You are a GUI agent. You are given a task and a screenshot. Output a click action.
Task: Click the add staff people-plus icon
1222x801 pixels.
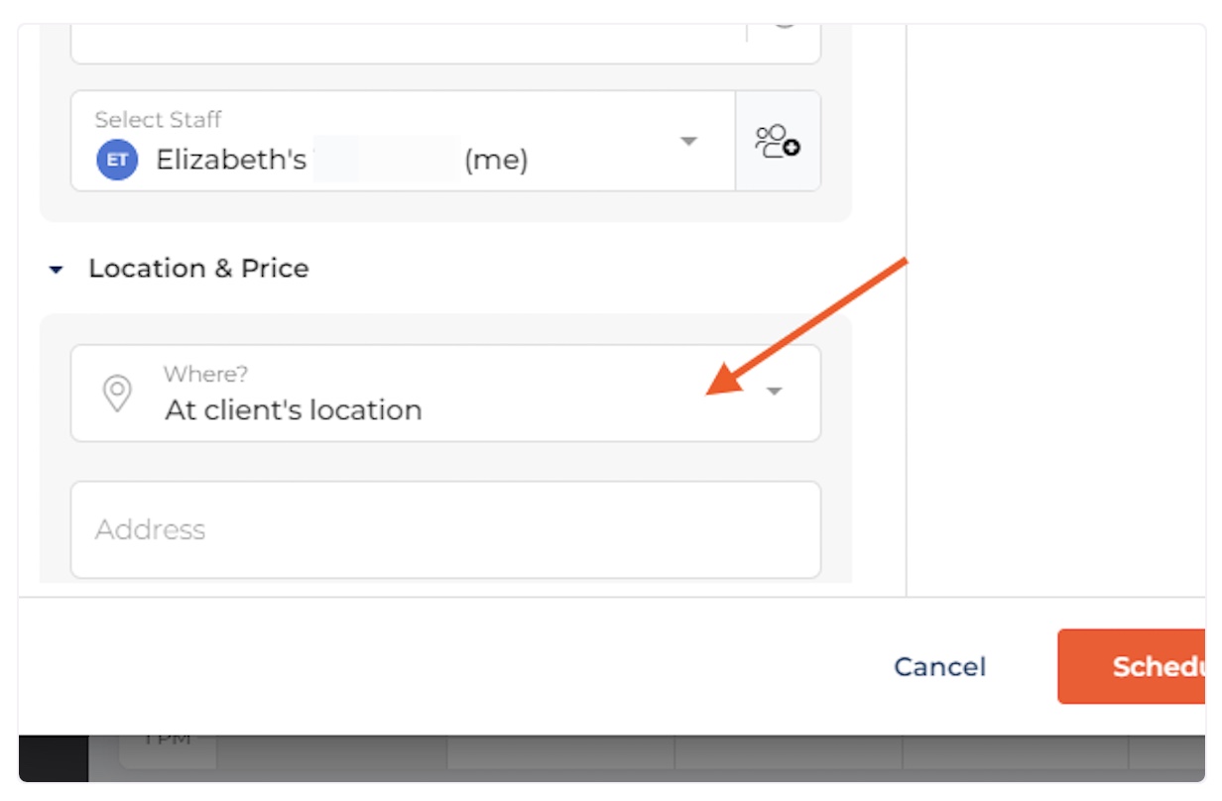(x=778, y=141)
